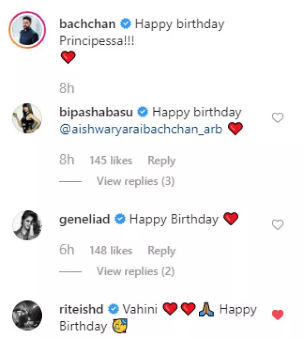Like geneliad's Happy Birthday comment
This screenshot has width=304, height=338.
[x=277, y=224]
